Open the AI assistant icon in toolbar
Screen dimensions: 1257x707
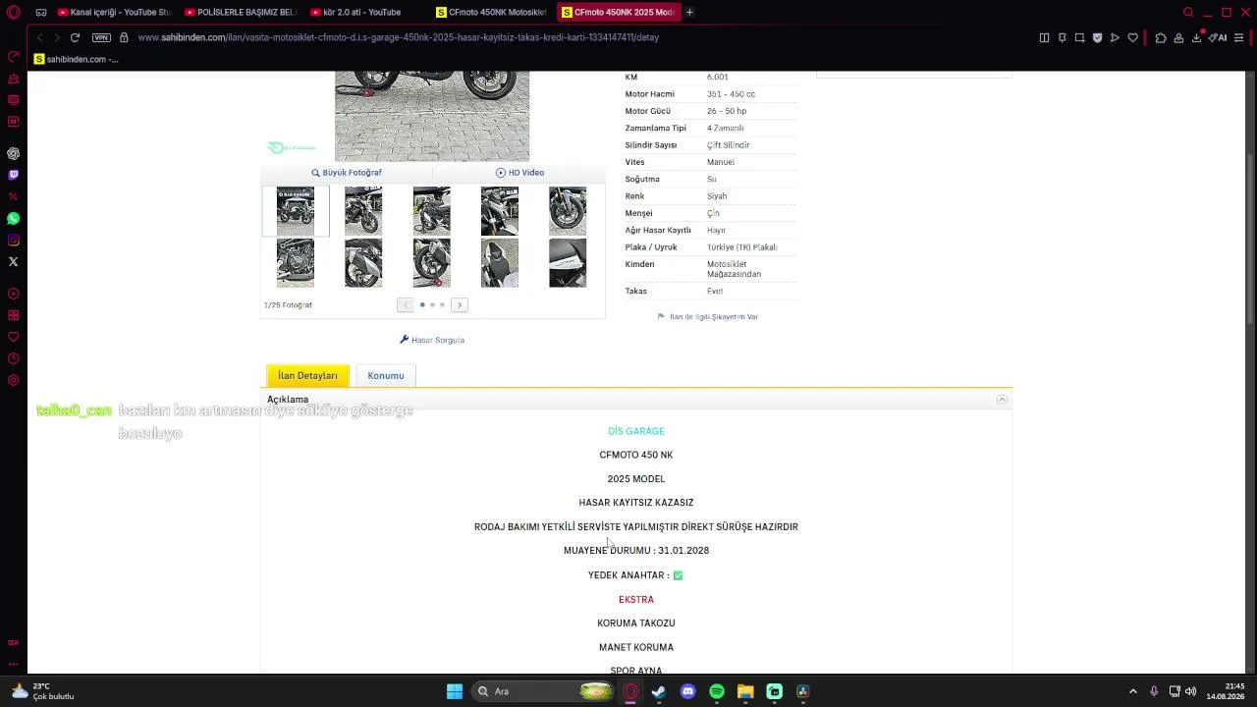pos(1218,37)
